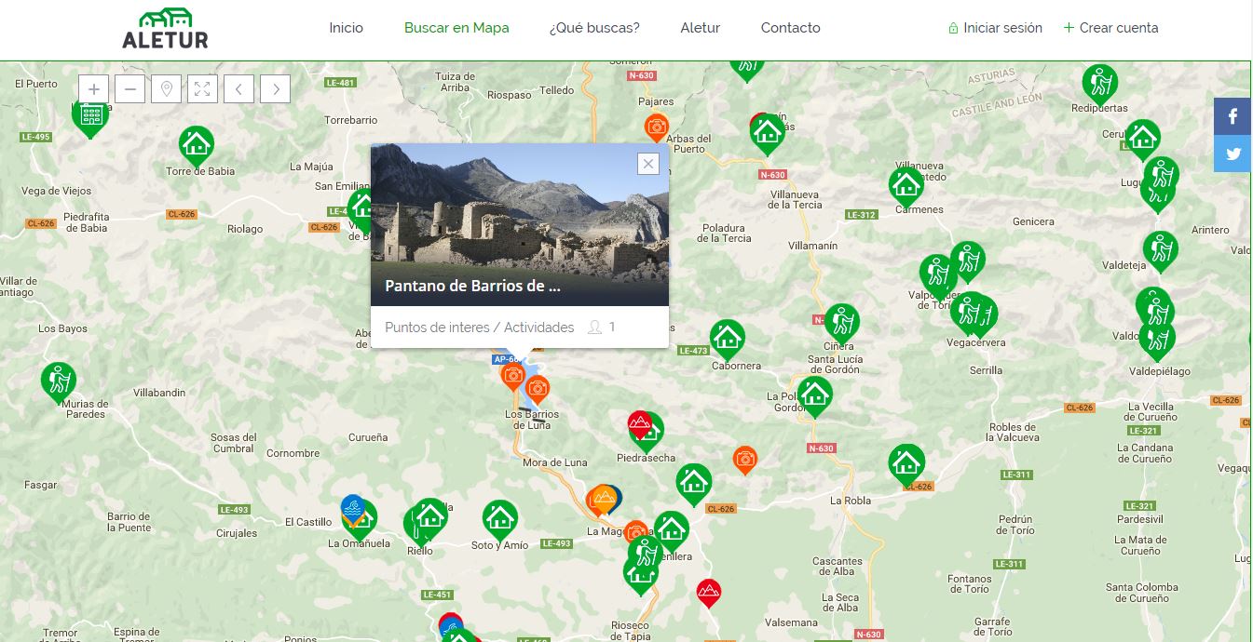Select the house marker northeast of La Robla
Viewport: 1253px width, 642px height.
click(906, 463)
